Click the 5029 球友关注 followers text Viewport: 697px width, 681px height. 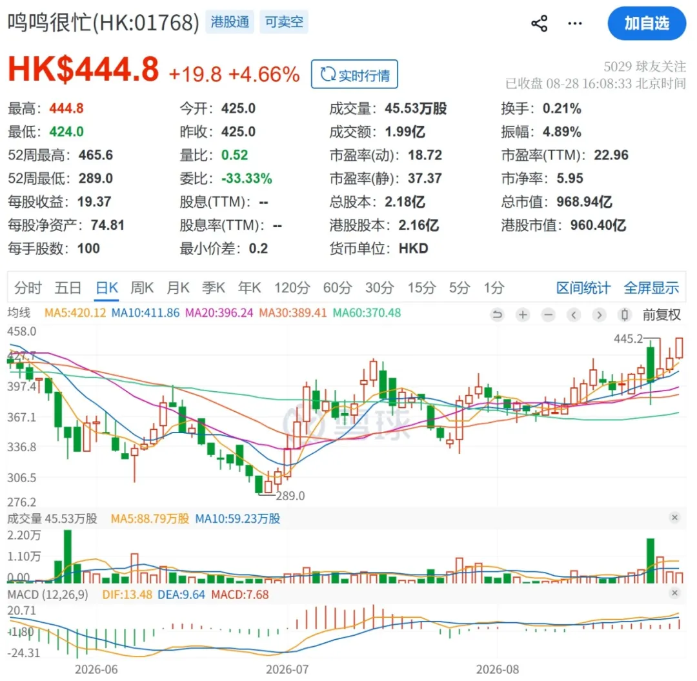(645, 66)
